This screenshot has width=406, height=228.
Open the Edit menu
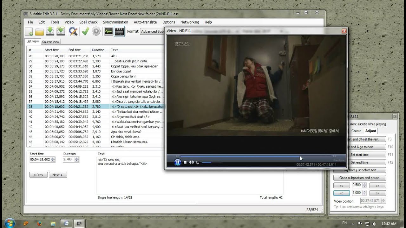tap(42, 22)
